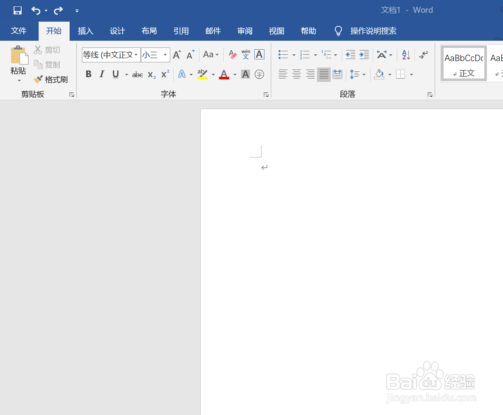Click the numbered list icon

click(x=304, y=54)
